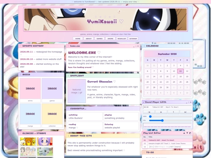Click the Sound Player visualizer bar area
The image size is (211, 158).
pyautogui.click(x=167, y=126)
